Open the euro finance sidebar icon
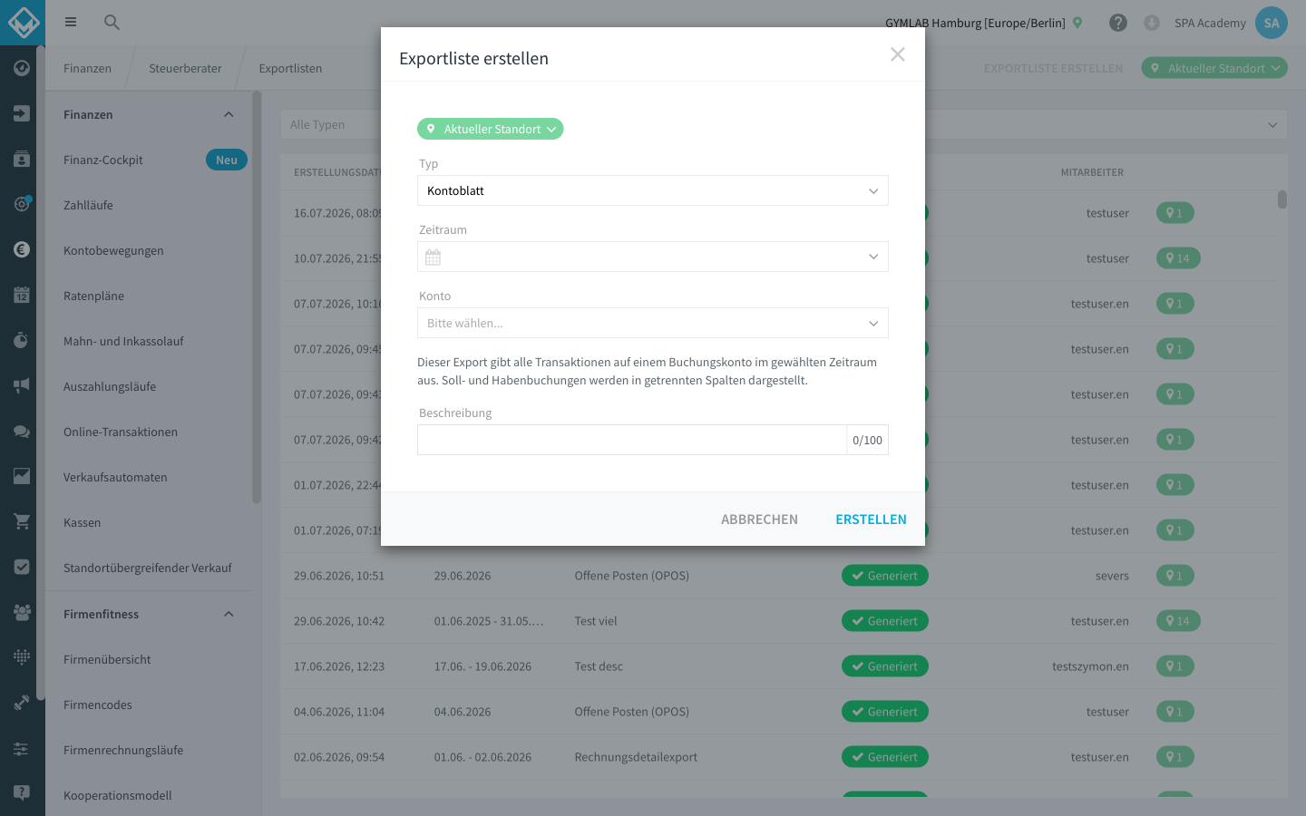 (22, 249)
